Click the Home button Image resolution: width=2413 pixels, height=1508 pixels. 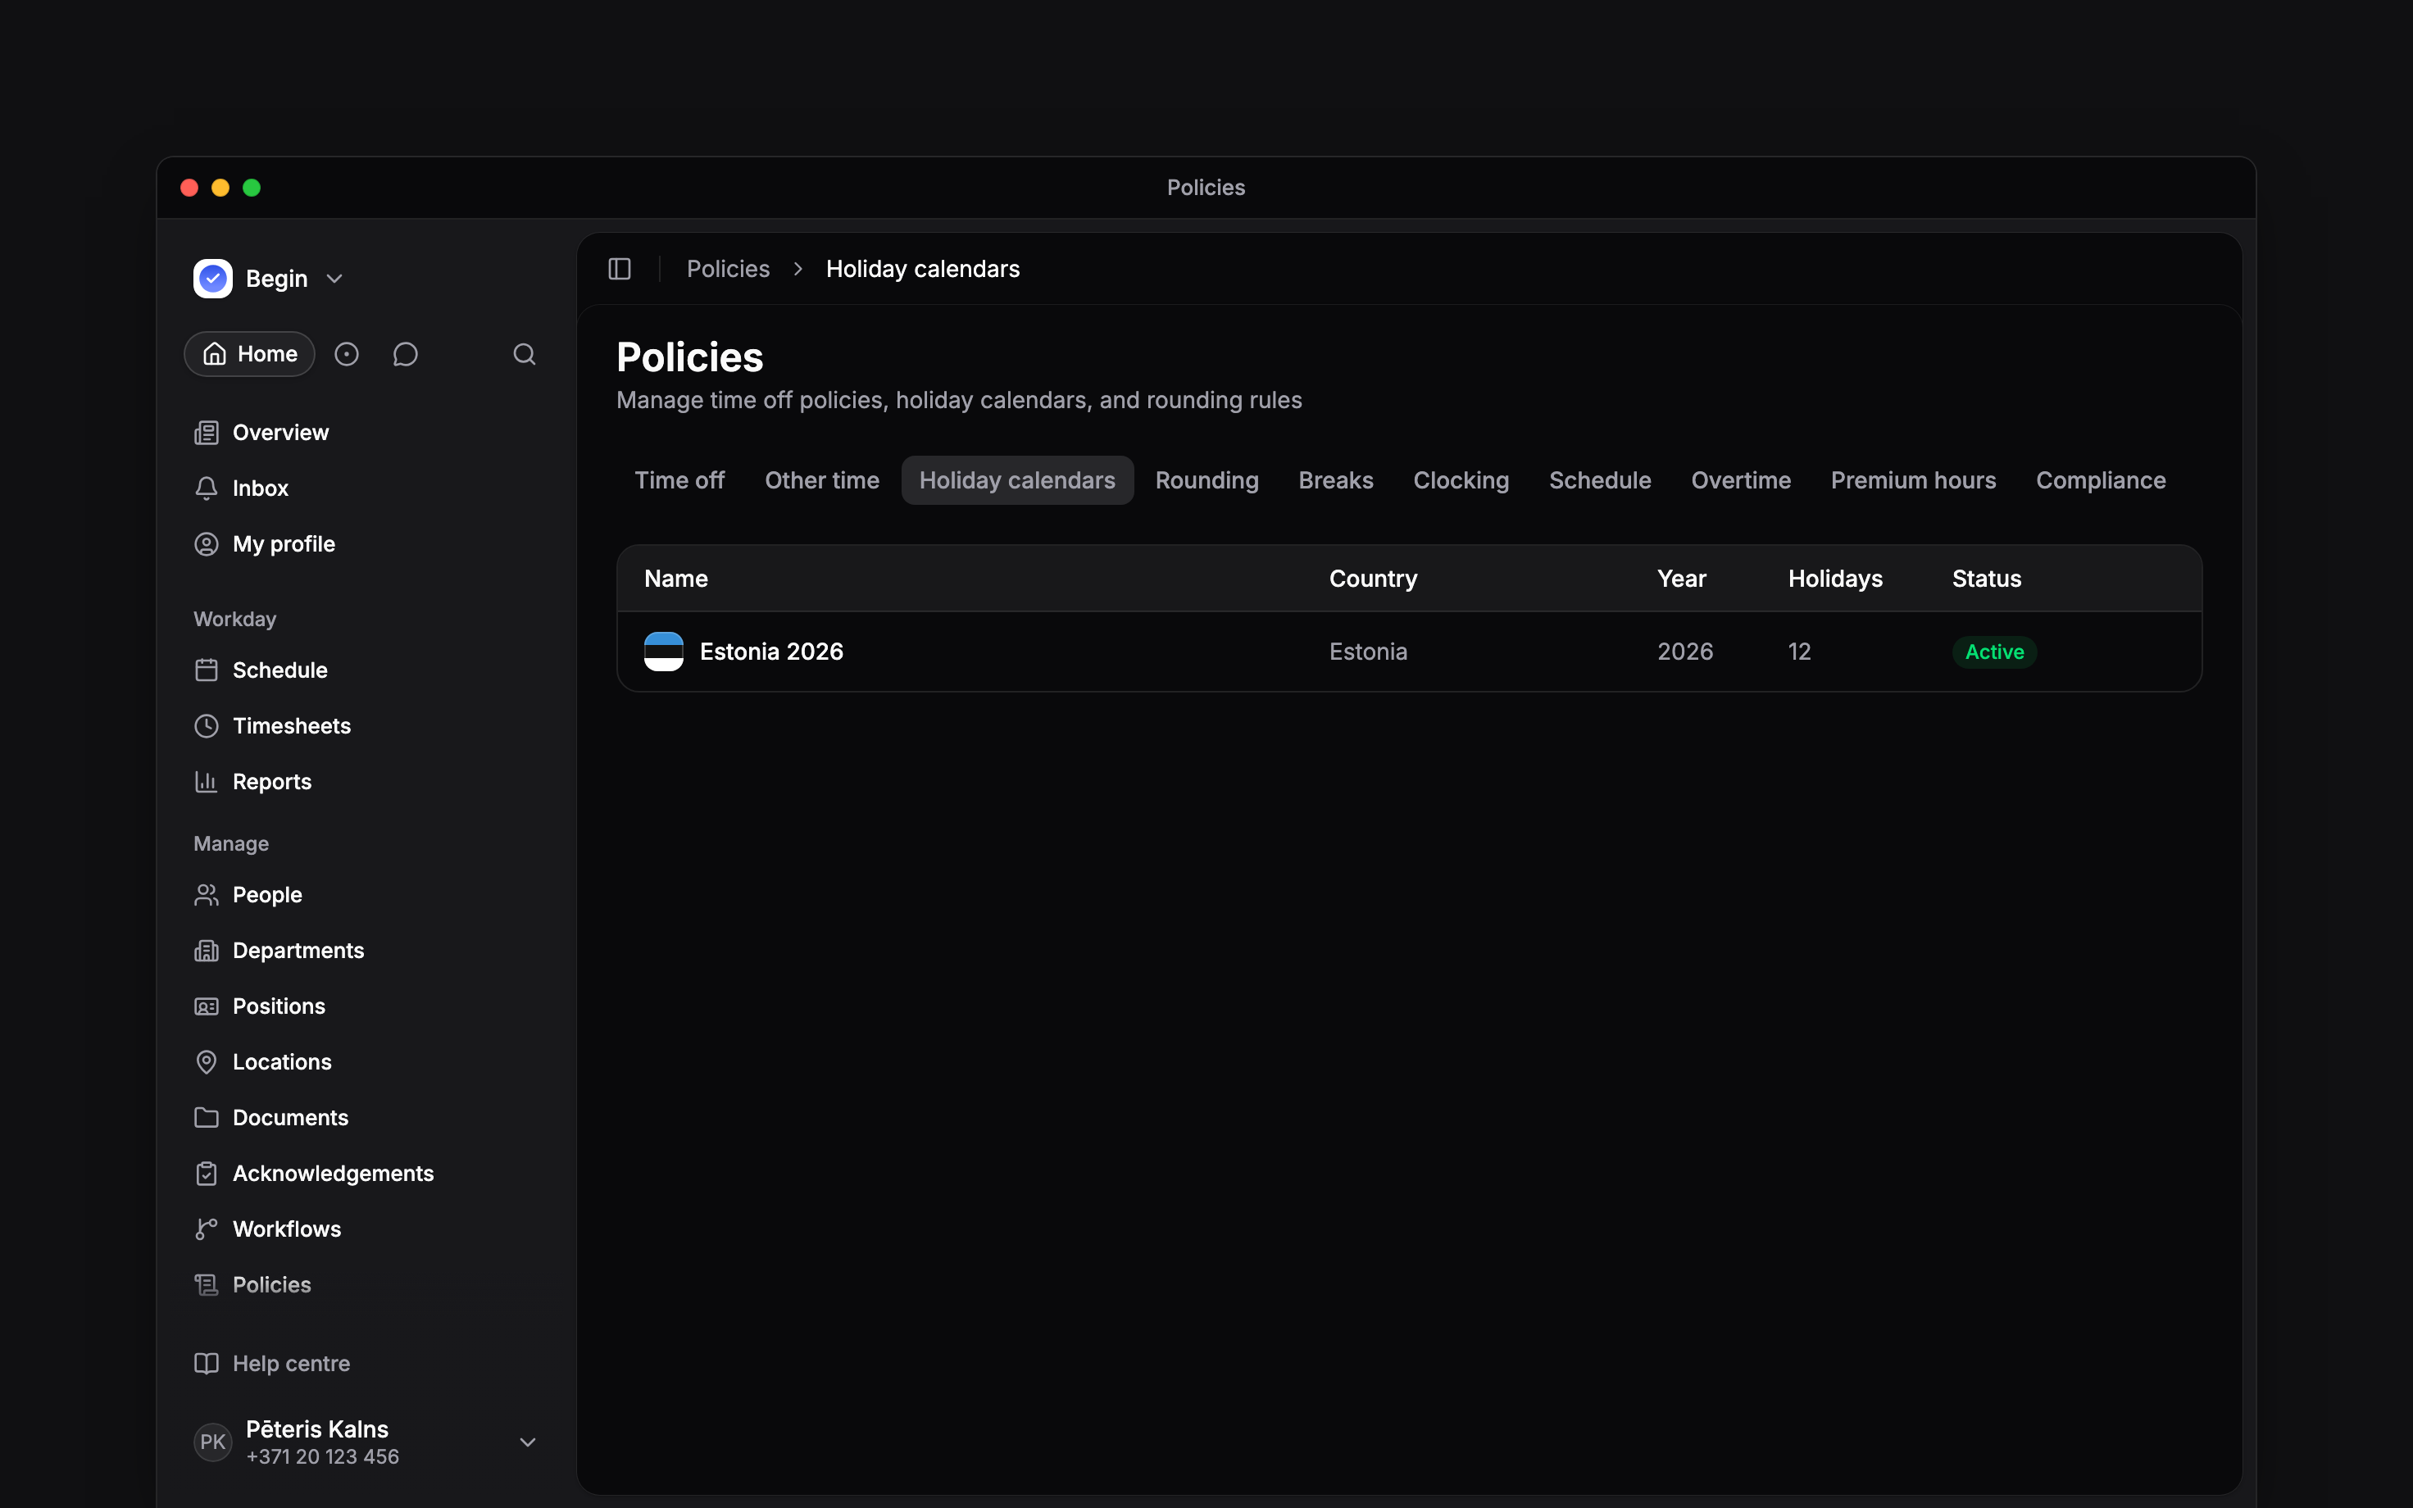pos(249,354)
